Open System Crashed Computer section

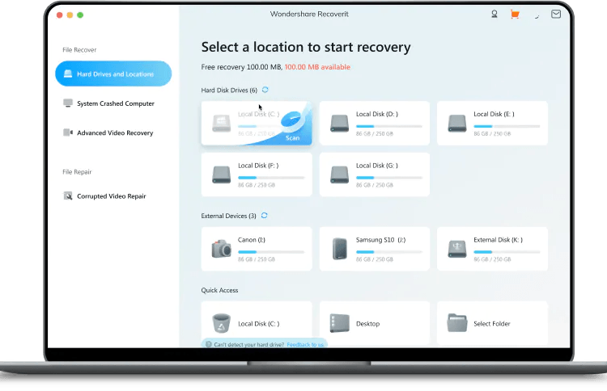(x=114, y=103)
